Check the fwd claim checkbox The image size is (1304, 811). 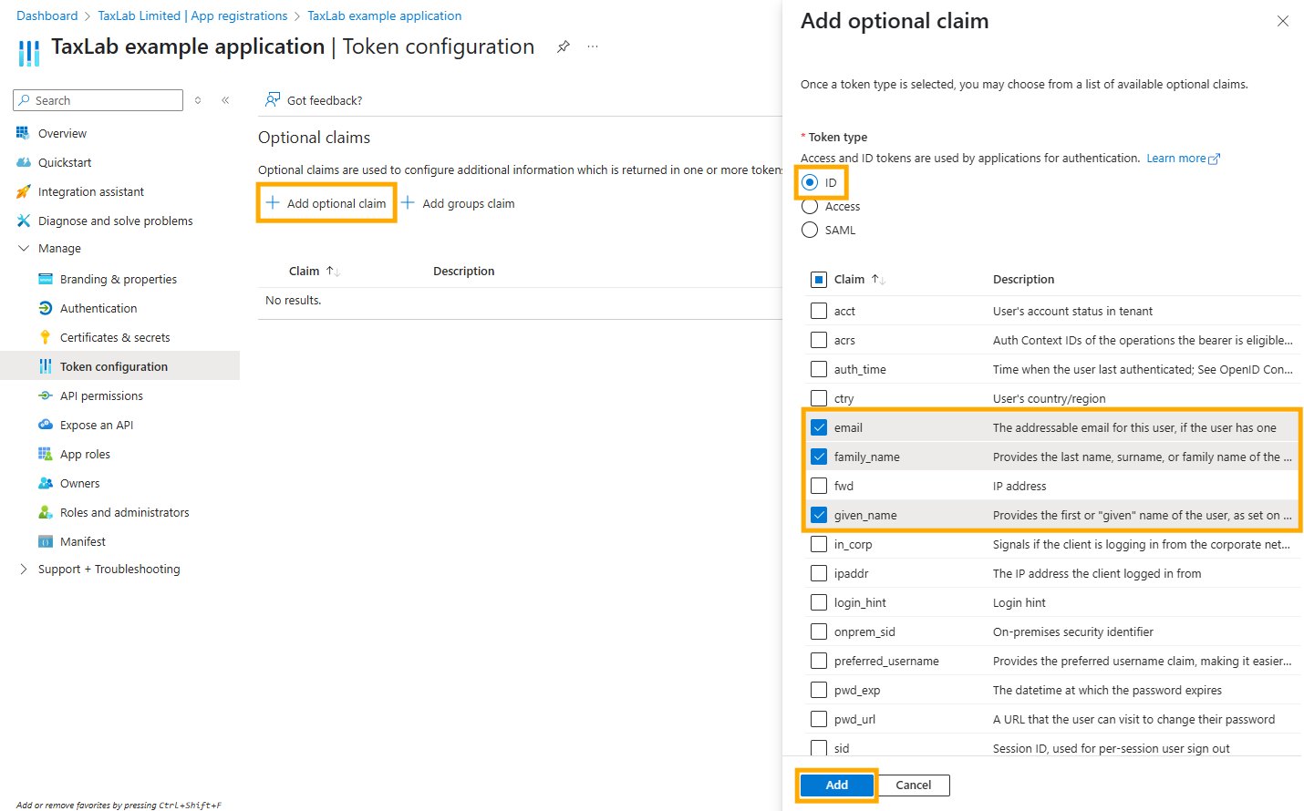[819, 486]
